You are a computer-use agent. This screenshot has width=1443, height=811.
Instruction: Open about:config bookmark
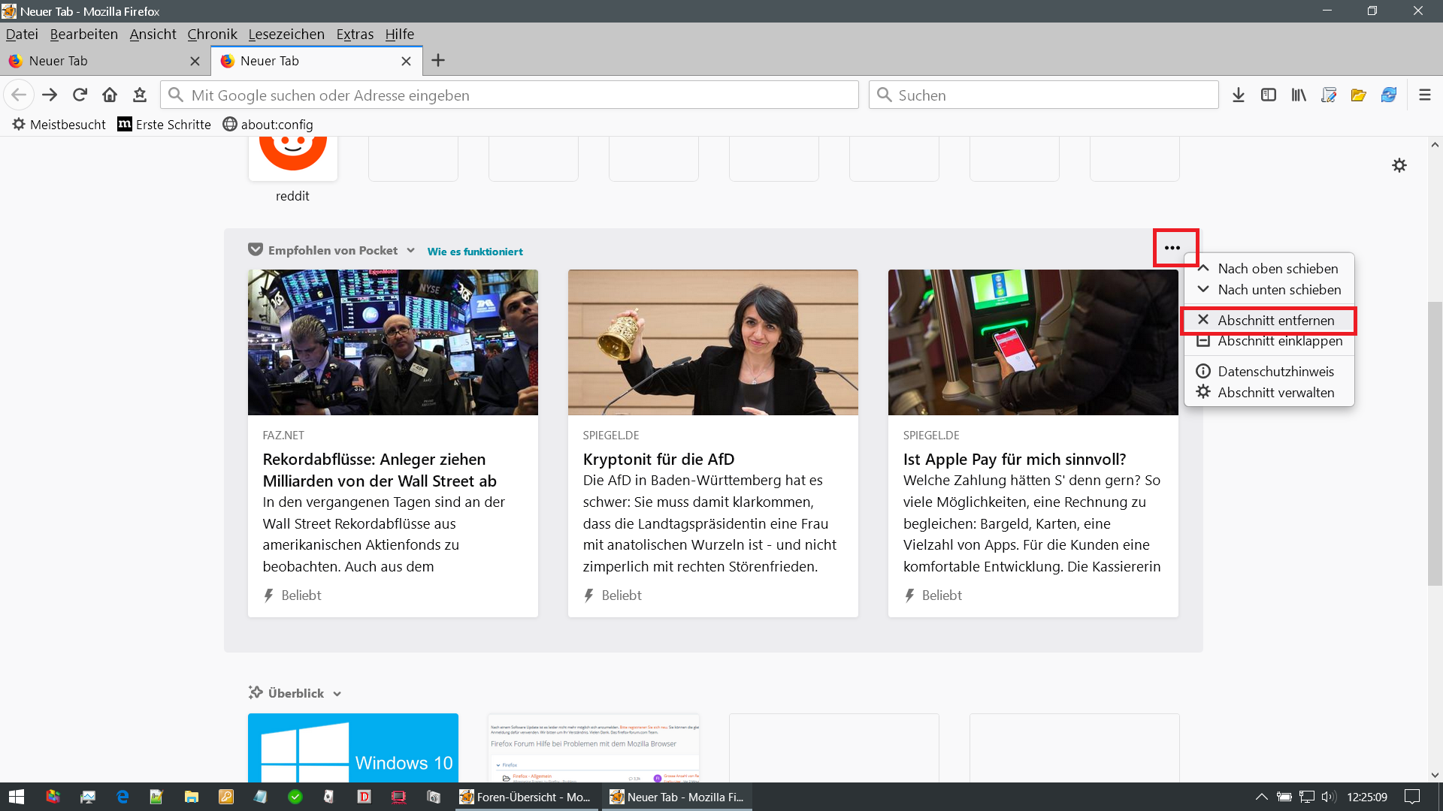[268, 125]
